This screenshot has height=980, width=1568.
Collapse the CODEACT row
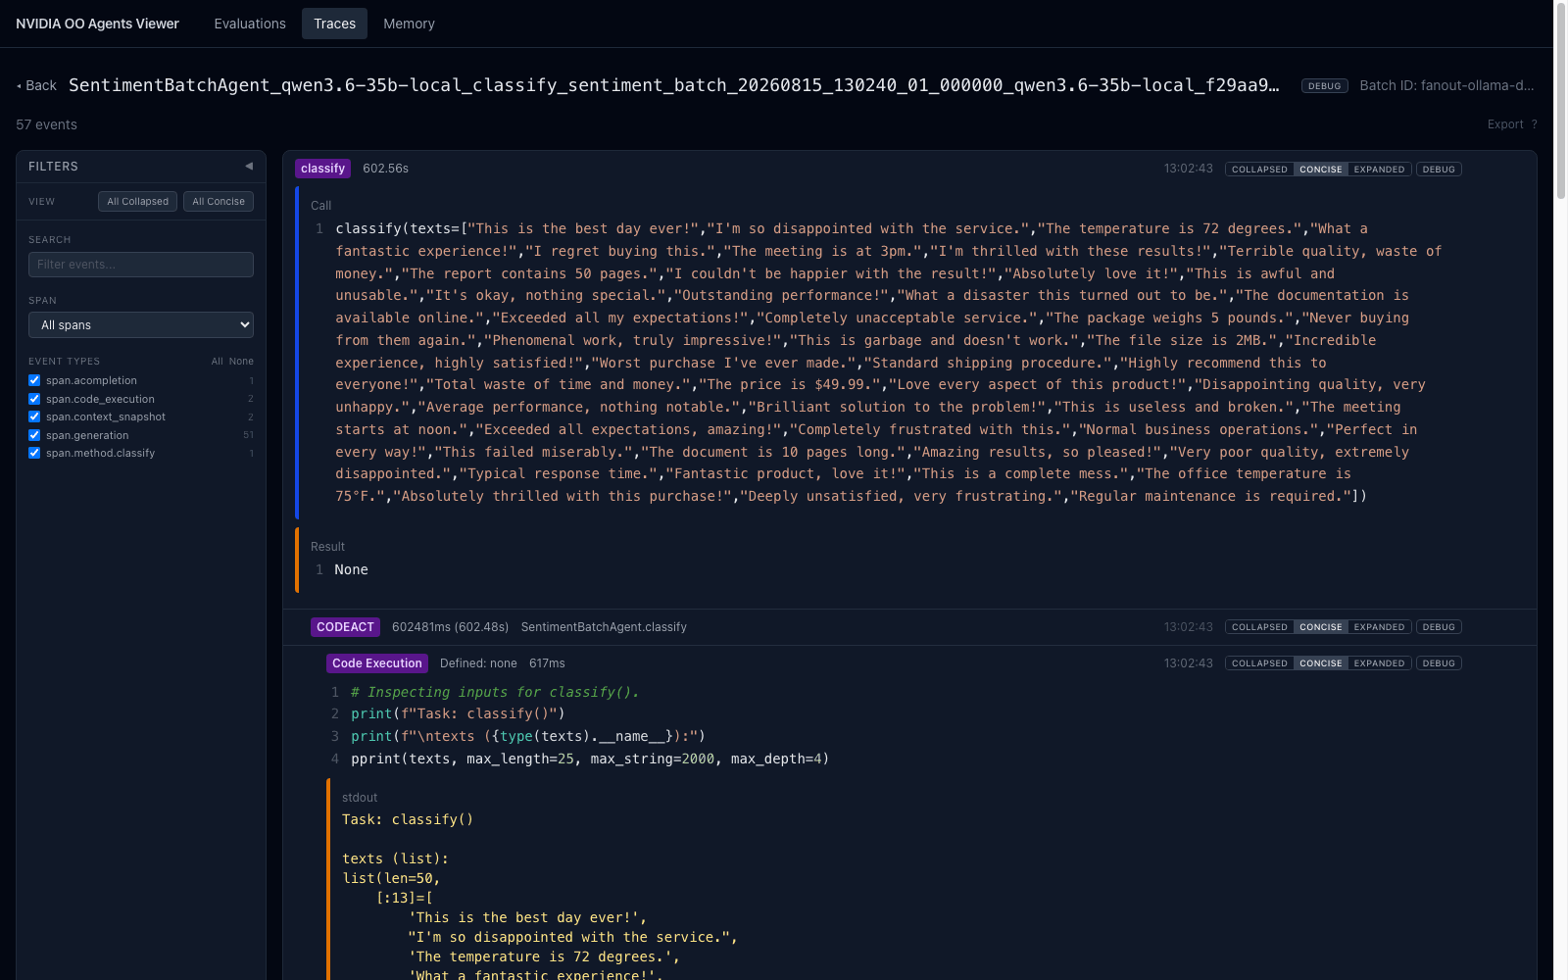1259,627
